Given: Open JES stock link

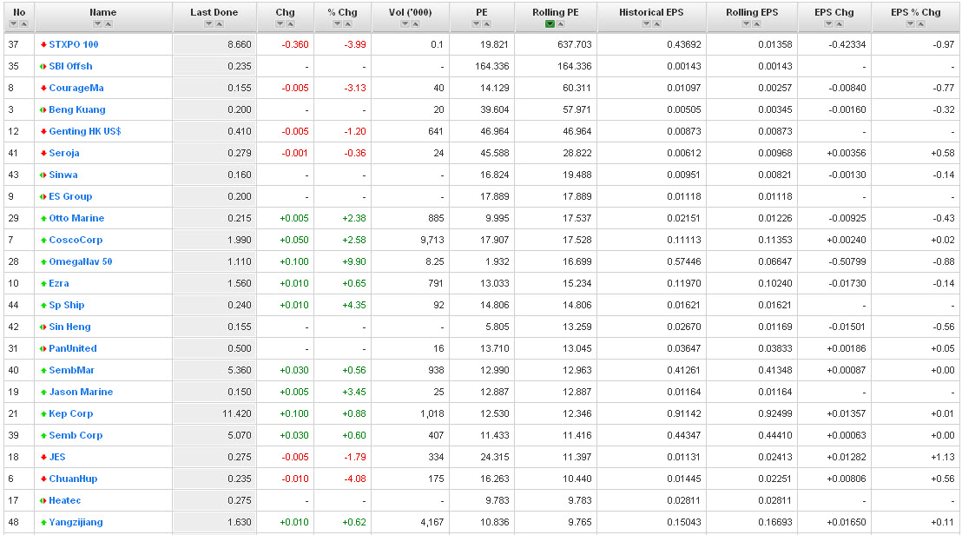Looking at the screenshot, I should pyautogui.click(x=57, y=457).
